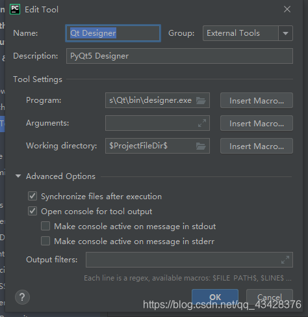Insert Macro for Program field
308x317 pixels.
[x=257, y=100]
